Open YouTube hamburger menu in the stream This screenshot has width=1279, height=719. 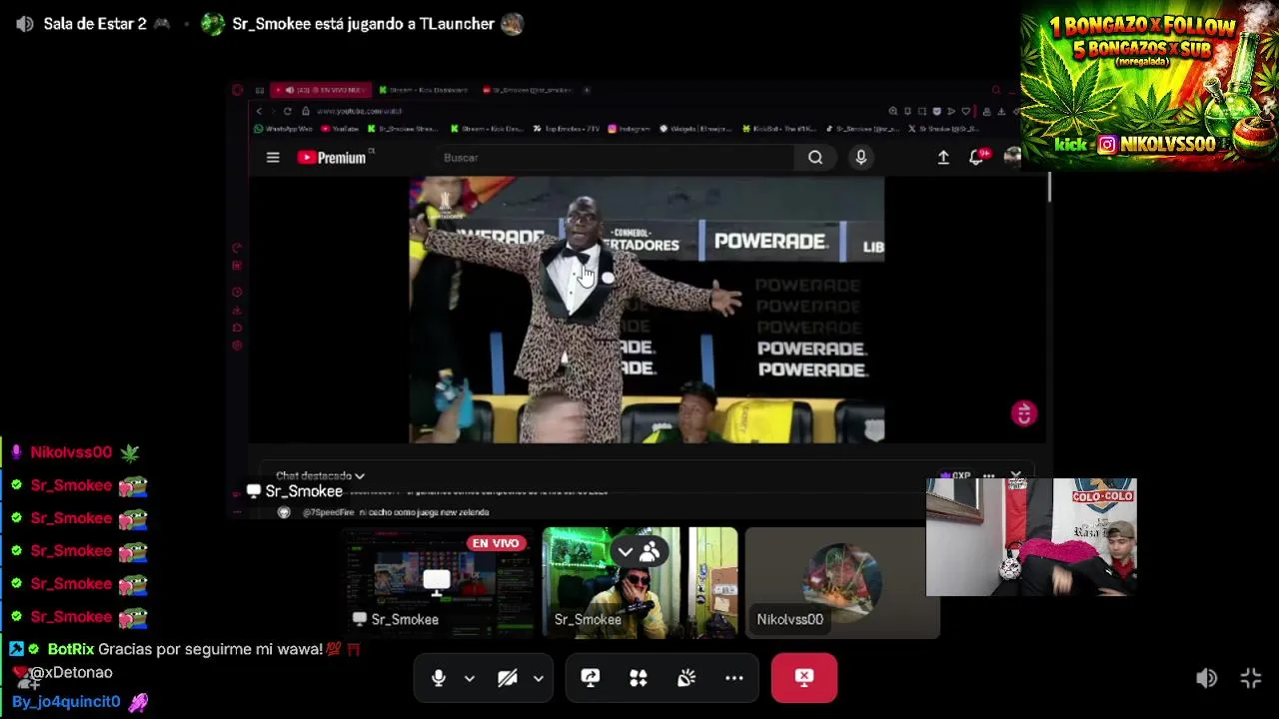tap(273, 157)
